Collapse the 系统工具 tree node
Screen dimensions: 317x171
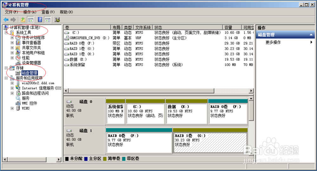(6, 33)
